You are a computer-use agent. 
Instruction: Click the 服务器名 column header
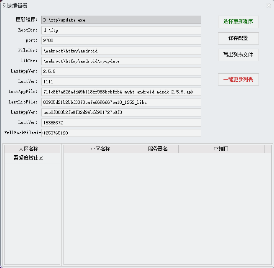pos(158,149)
